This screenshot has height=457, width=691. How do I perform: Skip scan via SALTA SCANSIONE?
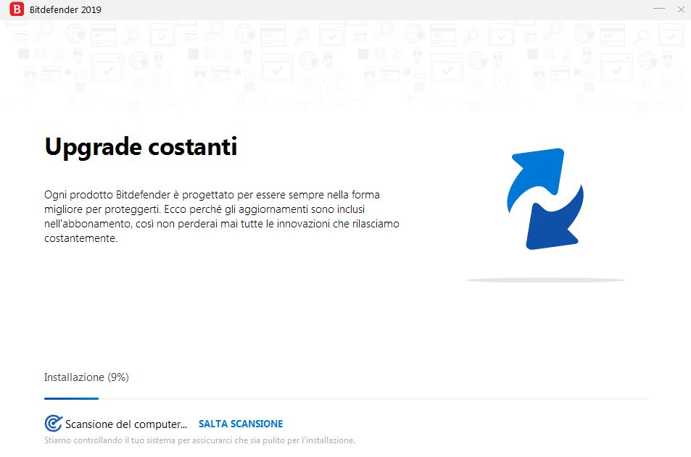(x=241, y=424)
